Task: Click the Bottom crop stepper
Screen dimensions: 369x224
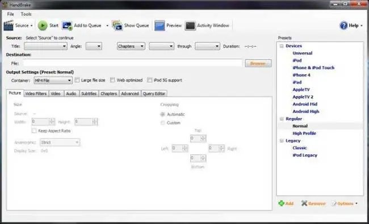Action: [198, 158]
